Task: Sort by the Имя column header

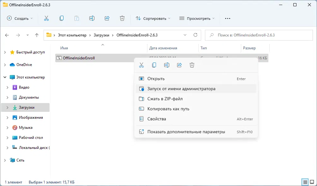Action: coord(64,48)
